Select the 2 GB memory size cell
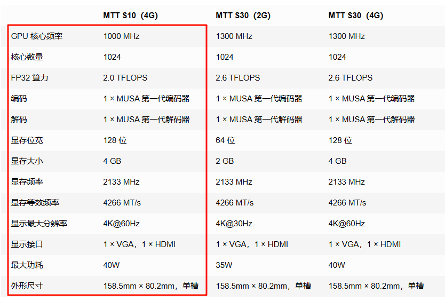This screenshot has height=301, width=445. [x=225, y=161]
